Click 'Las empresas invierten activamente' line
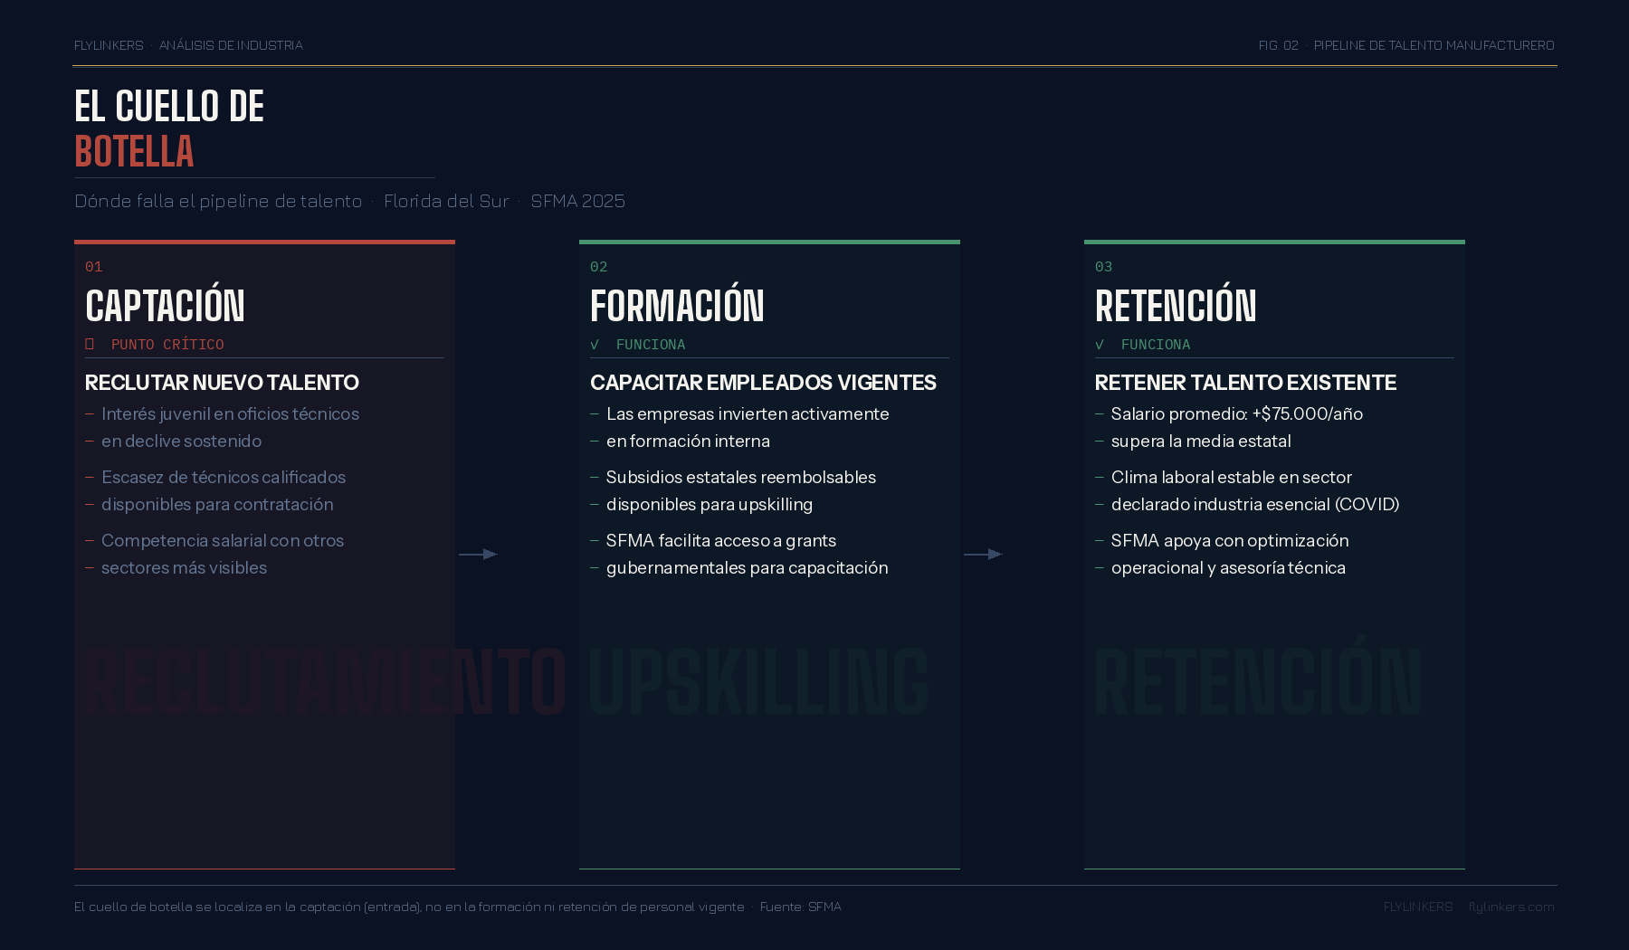1629x950 pixels. point(748,414)
